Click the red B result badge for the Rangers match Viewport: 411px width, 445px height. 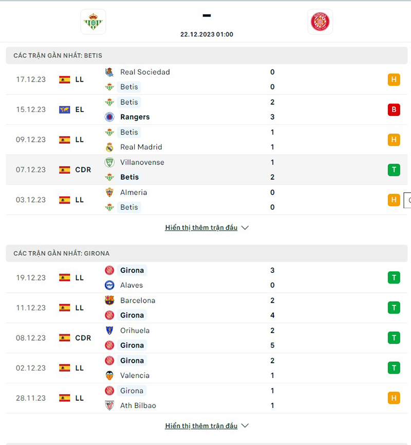(394, 109)
